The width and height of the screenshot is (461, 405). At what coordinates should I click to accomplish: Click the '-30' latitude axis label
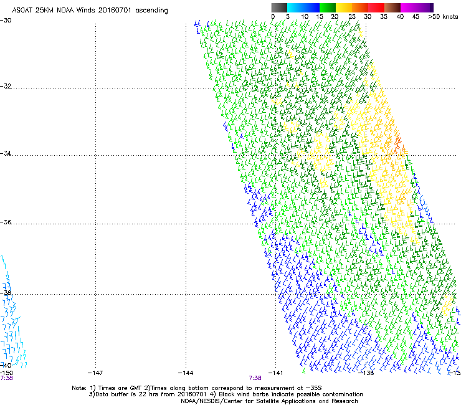point(6,21)
